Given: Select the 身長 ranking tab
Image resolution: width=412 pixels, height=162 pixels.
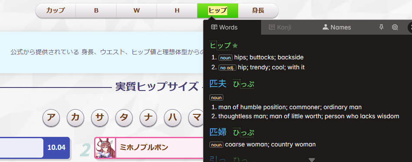Looking at the screenshot, I should (258, 10).
